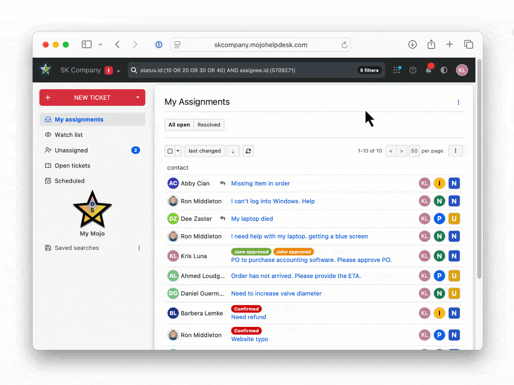Click Abby Cian's yellow priority I badge
Image resolution: width=514 pixels, height=385 pixels.
click(439, 184)
